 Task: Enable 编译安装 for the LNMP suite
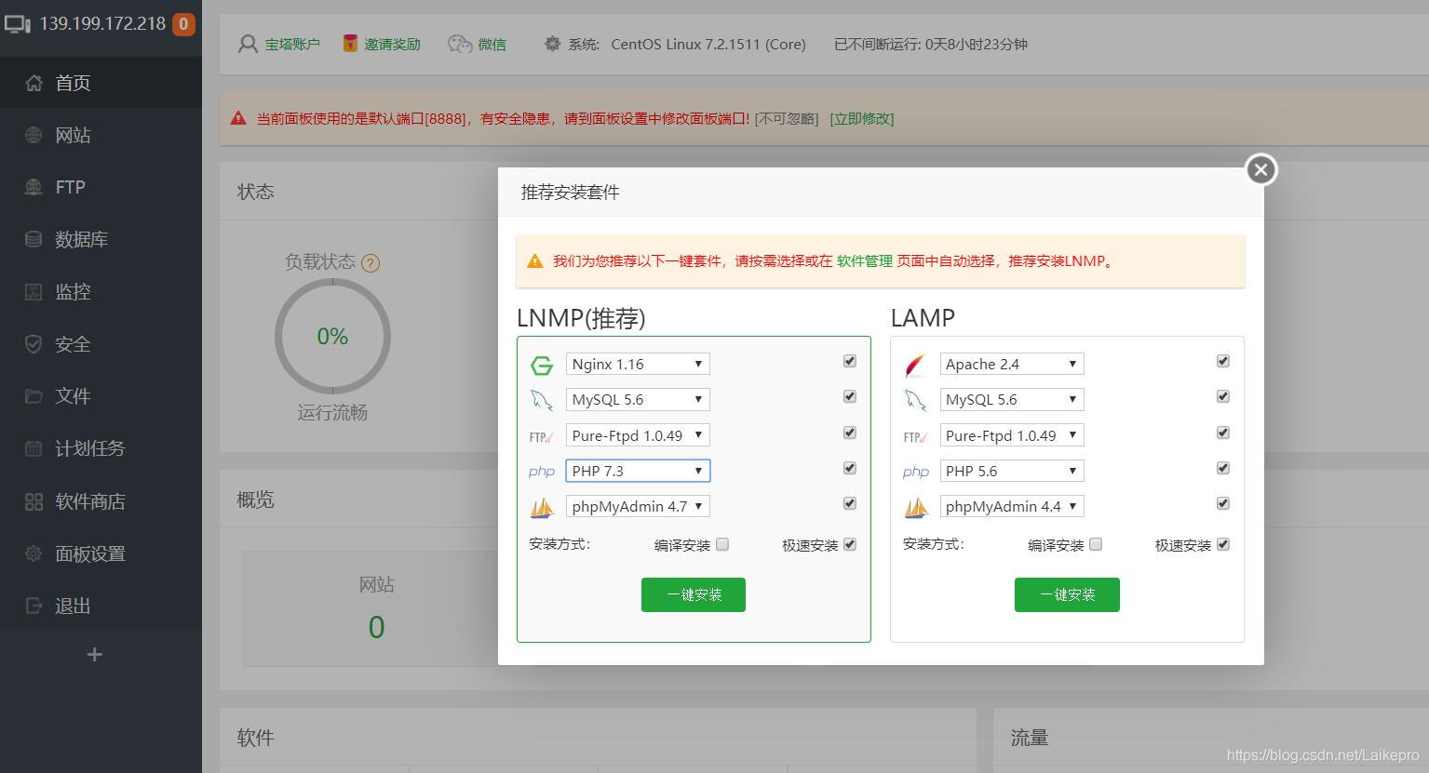722,543
